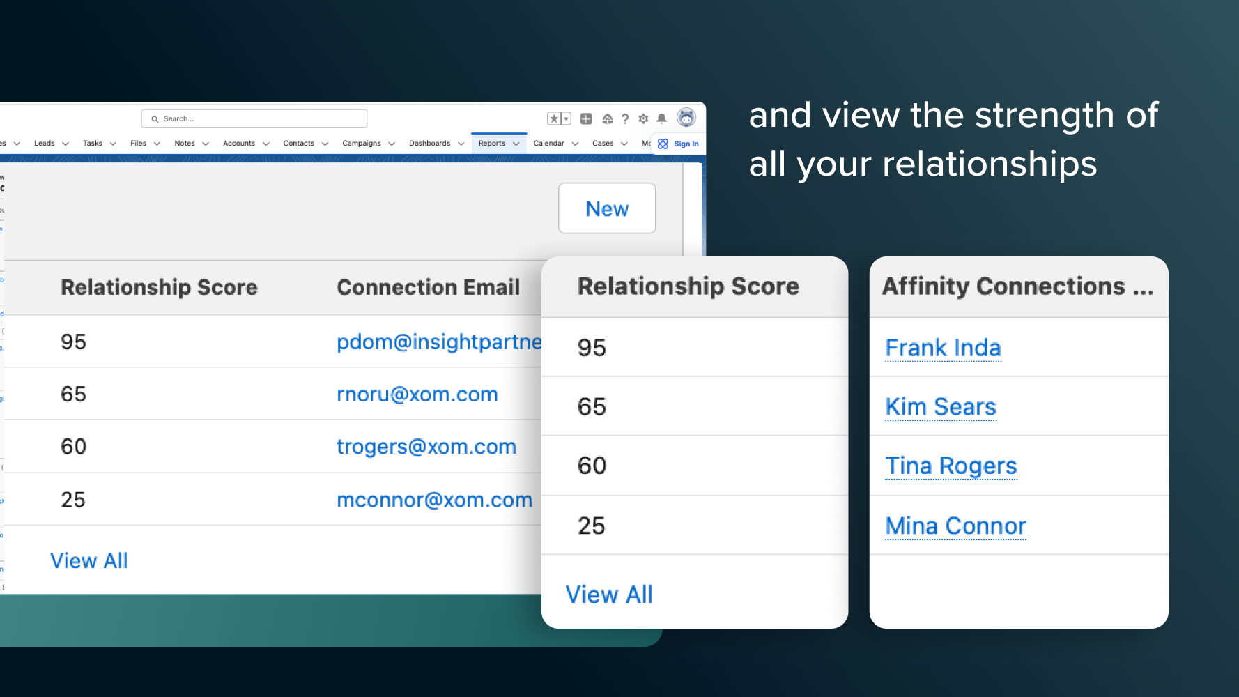Open the rnoru@xom.com email link

pos(417,395)
